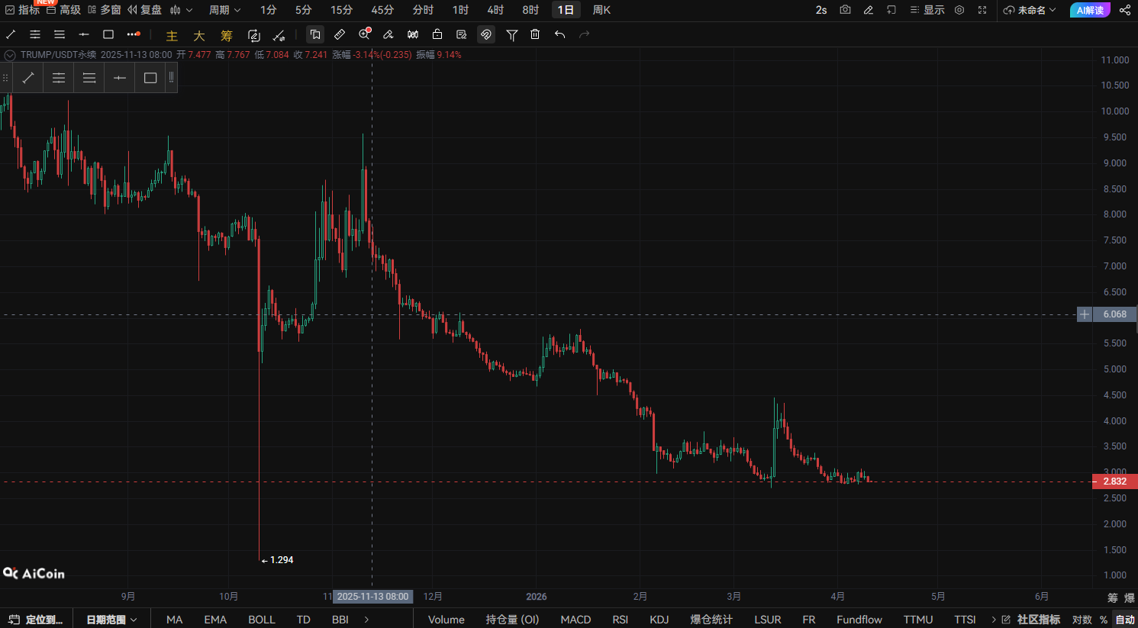Select the 4时 timeframe
Screen dimensions: 1138x628
(495, 10)
